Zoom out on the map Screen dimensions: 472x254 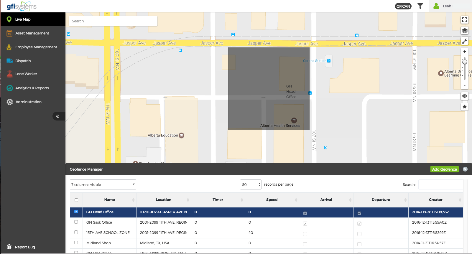tap(465, 85)
